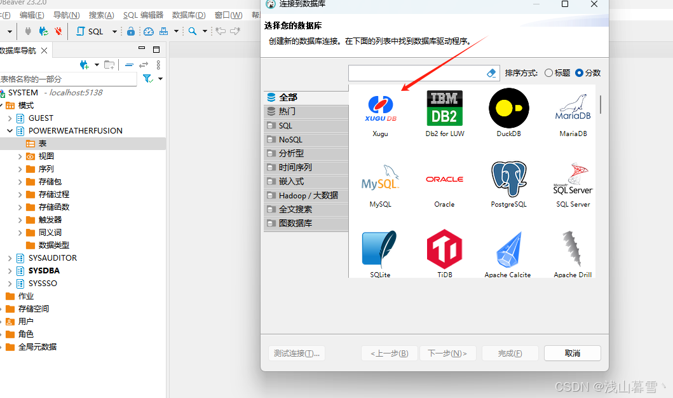Click the 测试连接(T) button
Viewport: 673px width, 398px height.
pos(297,353)
